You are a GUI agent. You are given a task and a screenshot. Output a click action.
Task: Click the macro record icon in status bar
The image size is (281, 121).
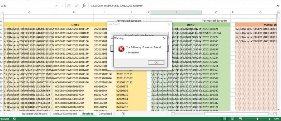coord(14,119)
